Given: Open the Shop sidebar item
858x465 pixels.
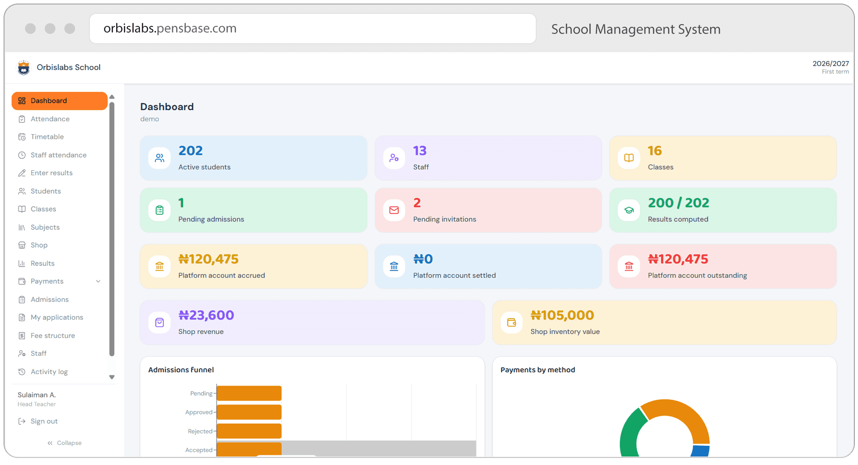Looking at the screenshot, I should click(59, 245).
